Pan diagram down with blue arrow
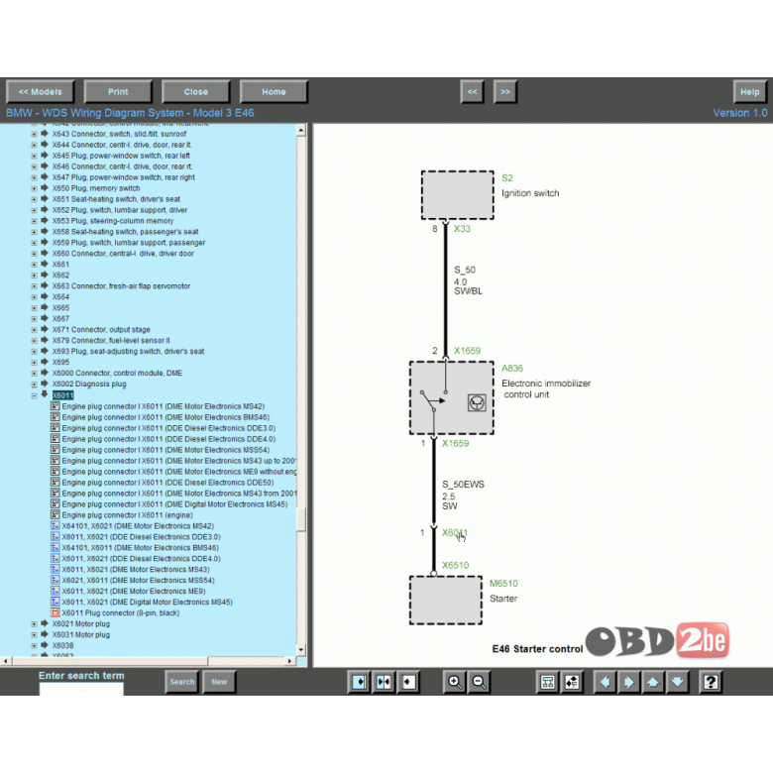 point(677,682)
